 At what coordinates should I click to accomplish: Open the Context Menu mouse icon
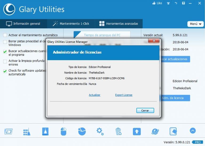(64, 131)
